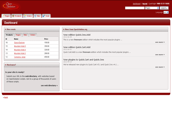Click the Need more? panel header
172x115 pixels.
tap(32, 65)
